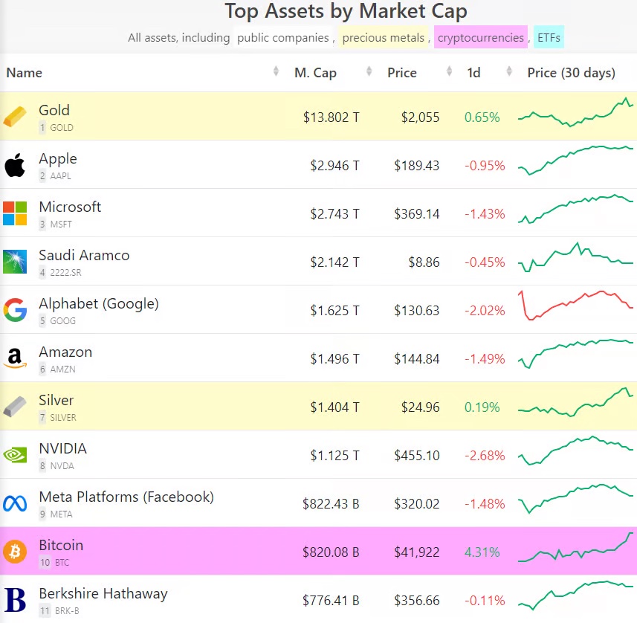Viewport: 637px width, 623px height.
Task: Click the NVIDIA logo icon
Action: 15,455
